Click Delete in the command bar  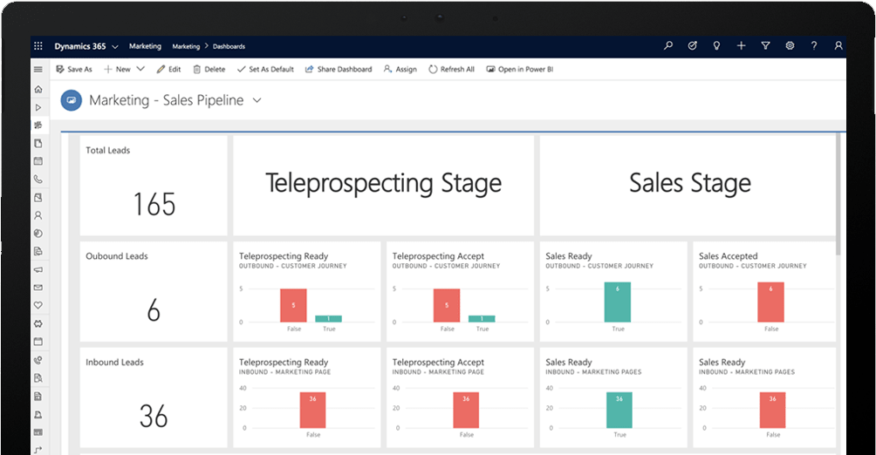tap(209, 69)
